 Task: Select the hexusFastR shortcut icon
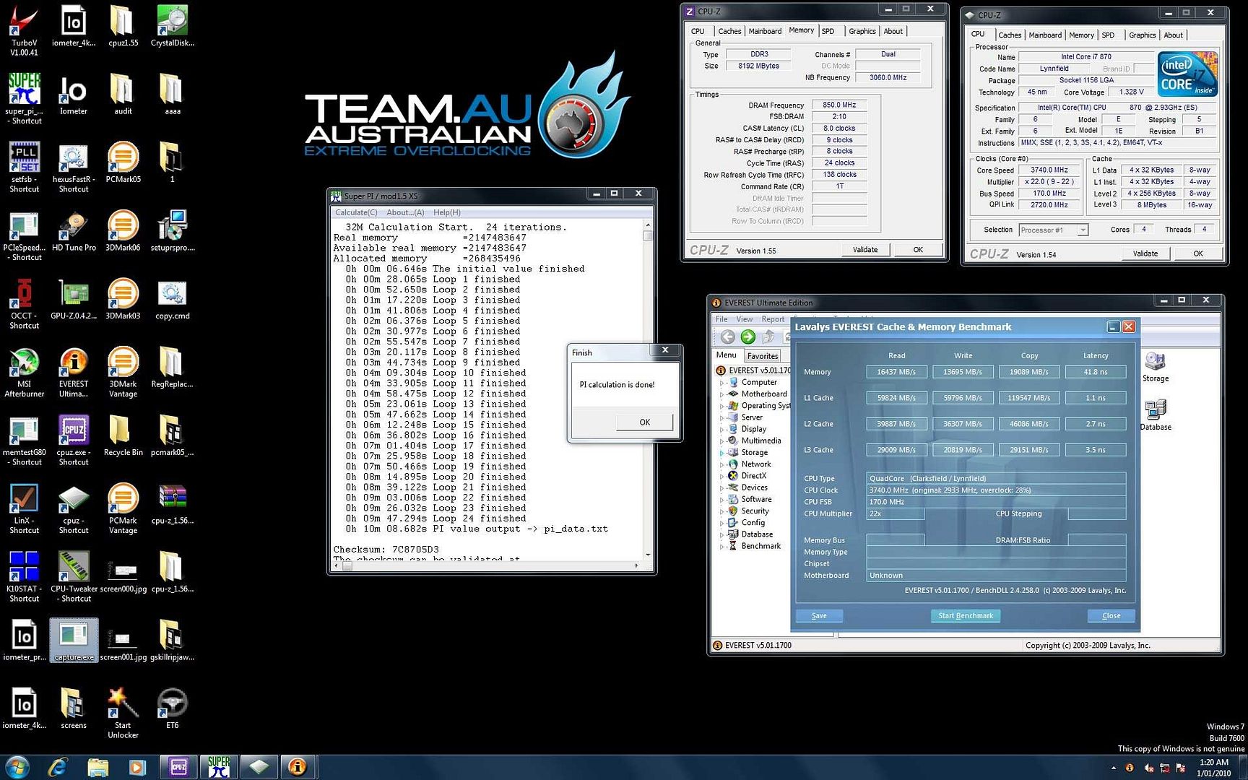74,167
